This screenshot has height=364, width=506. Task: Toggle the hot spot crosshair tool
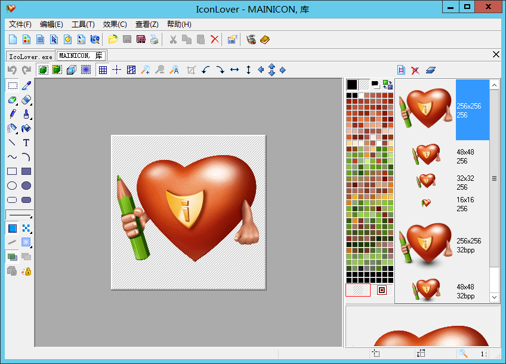point(116,70)
